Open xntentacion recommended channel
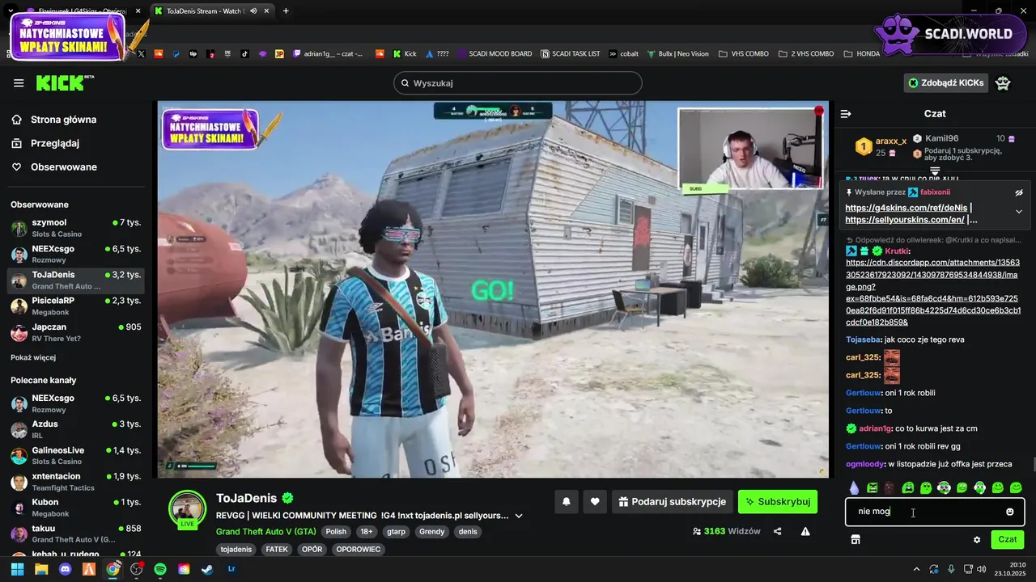Viewport: 1036px width, 582px height. click(76, 482)
